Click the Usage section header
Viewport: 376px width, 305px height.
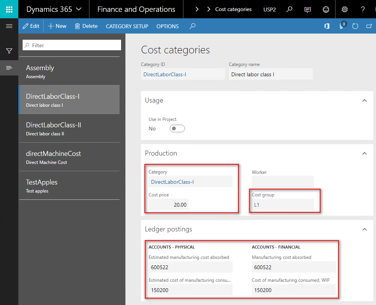pyautogui.click(x=154, y=101)
